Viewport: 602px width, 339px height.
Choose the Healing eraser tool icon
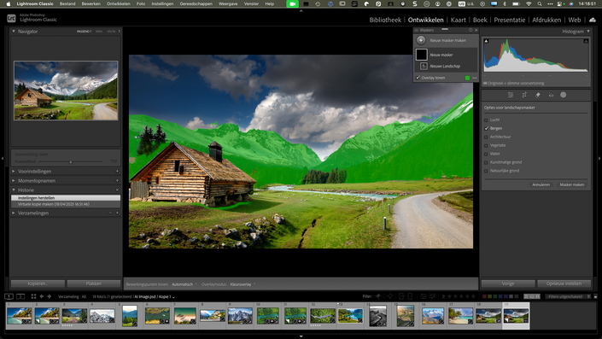(x=537, y=95)
